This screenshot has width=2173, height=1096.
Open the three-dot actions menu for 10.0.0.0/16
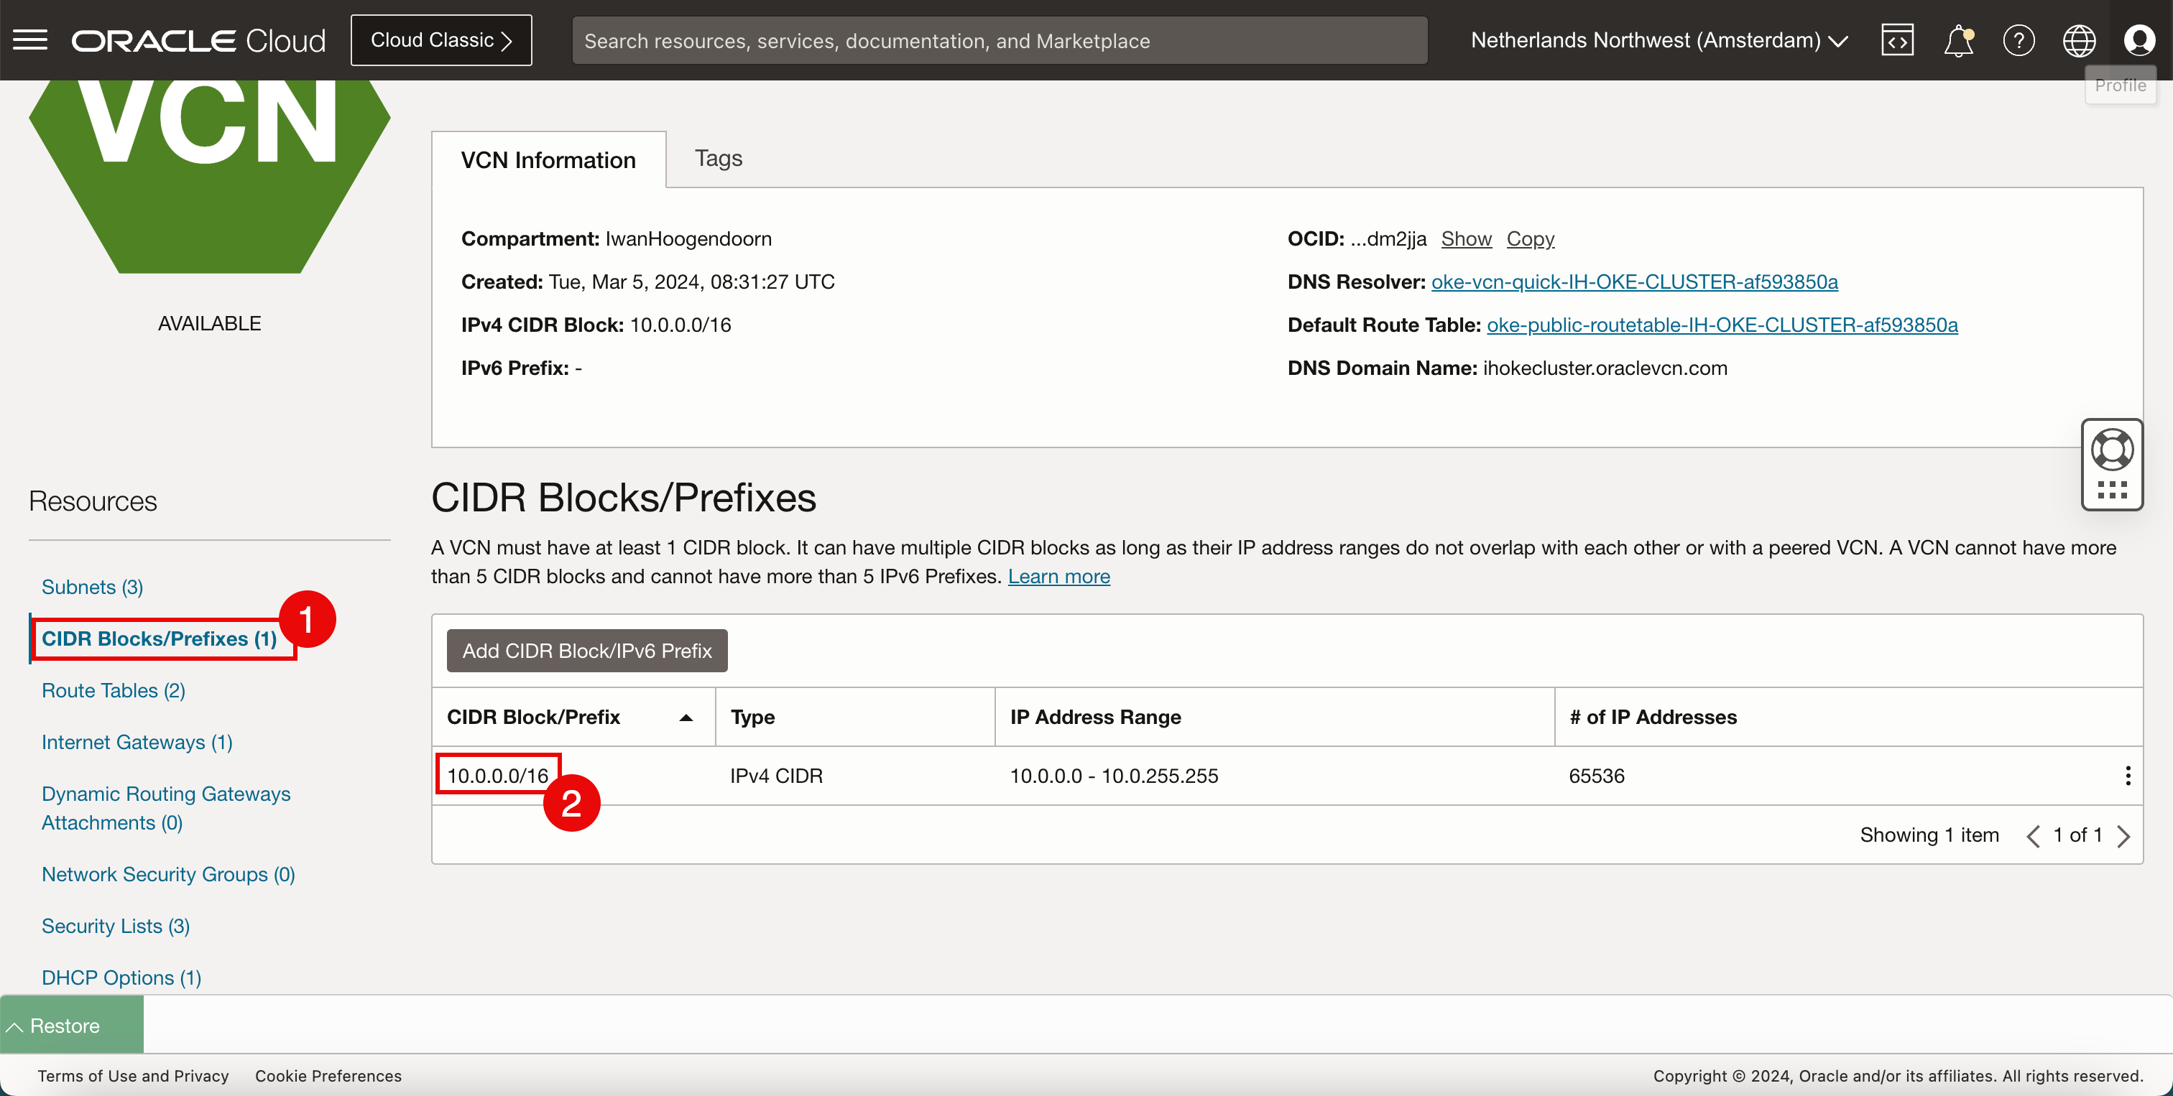click(x=2128, y=776)
